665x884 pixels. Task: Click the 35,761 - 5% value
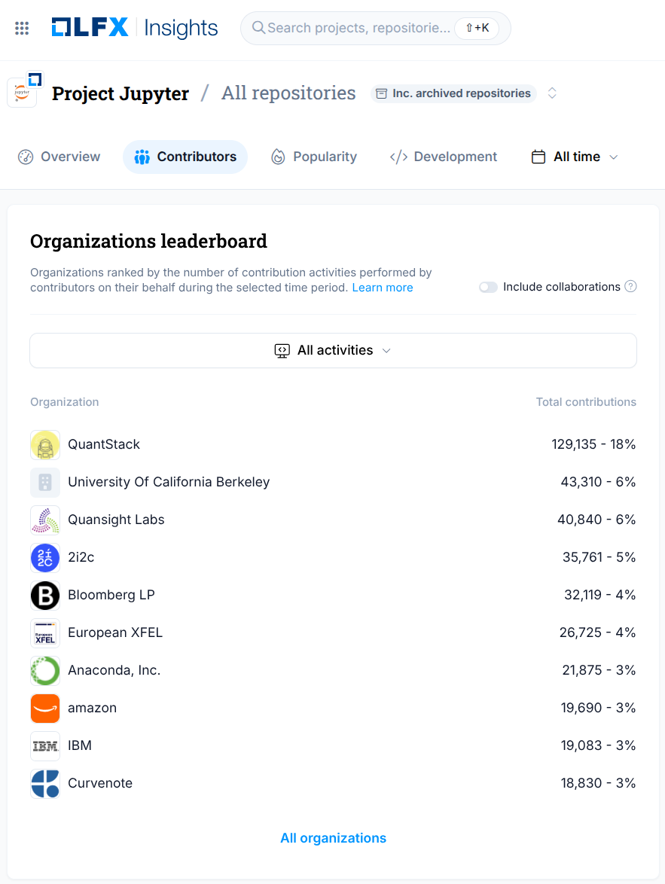point(599,557)
